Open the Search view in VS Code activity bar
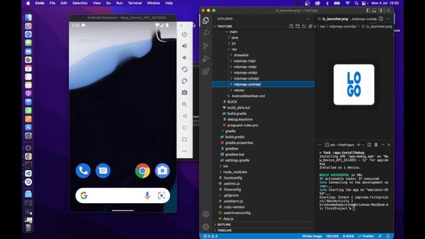This screenshot has width=425, height=239. click(x=206, y=33)
